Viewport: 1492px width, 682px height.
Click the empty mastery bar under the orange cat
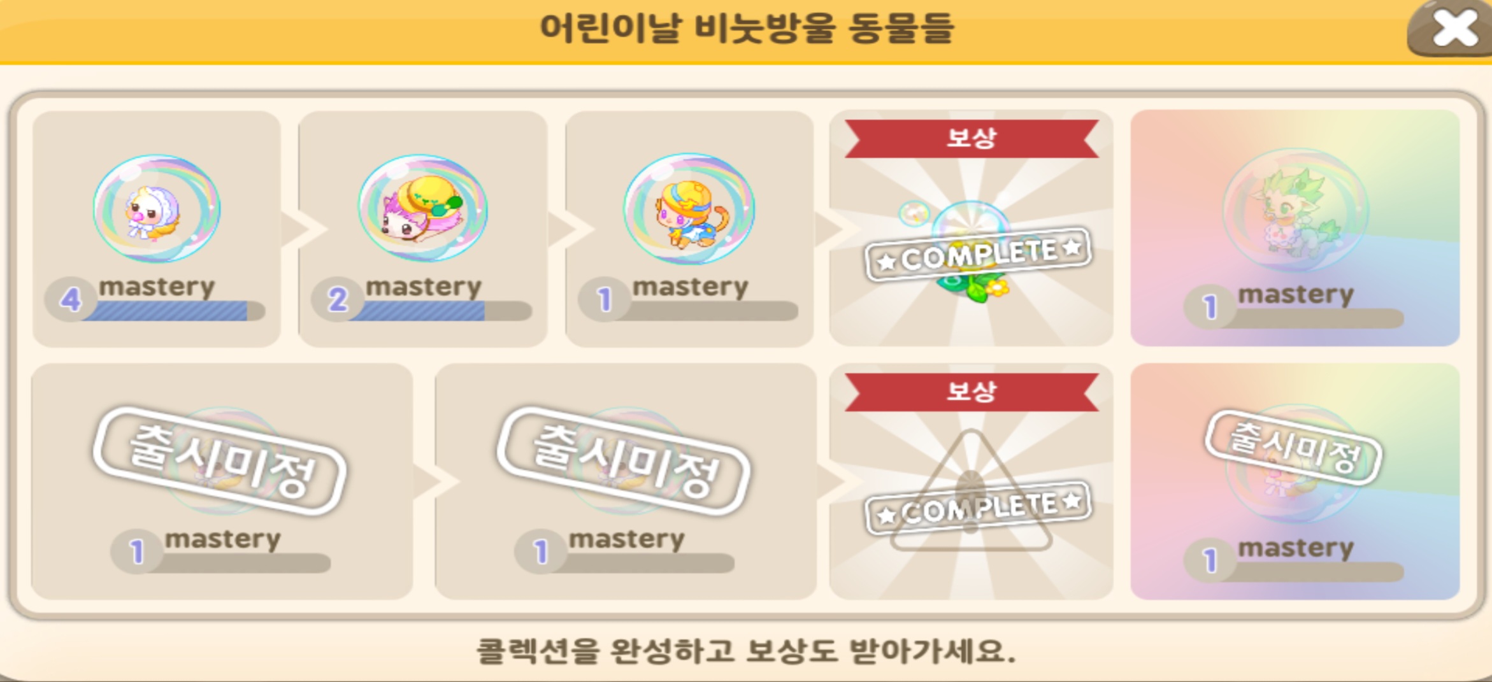(706, 311)
